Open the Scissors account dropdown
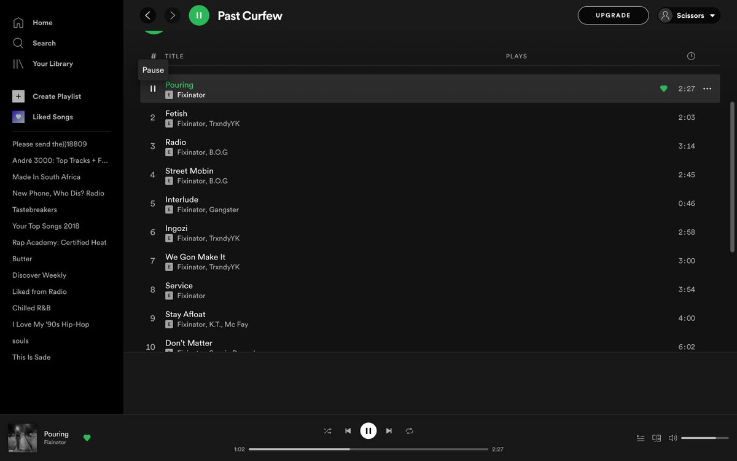Screen dimensions: 737x461 point(688,15)
